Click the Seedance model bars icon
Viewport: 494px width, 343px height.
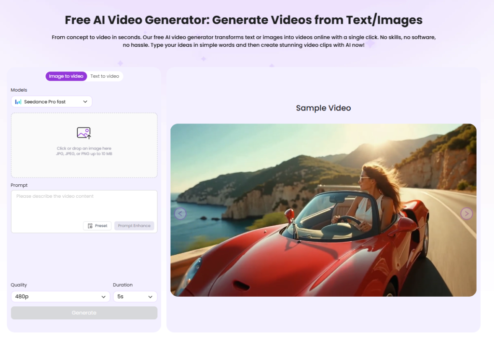tap(18, 102)
